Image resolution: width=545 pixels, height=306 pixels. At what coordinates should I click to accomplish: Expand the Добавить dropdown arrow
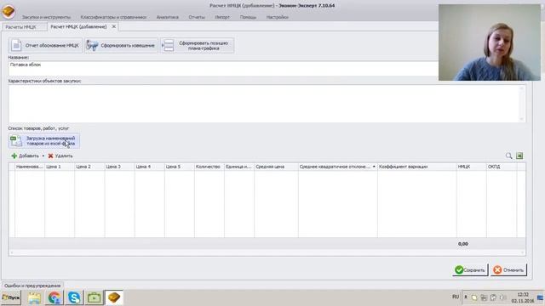pyautogui.click(x=43, y=156)
